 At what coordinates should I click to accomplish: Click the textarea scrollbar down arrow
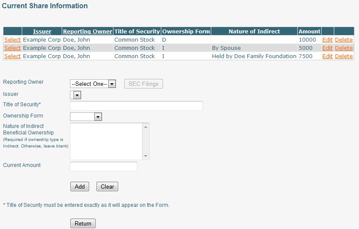tap(146, 156)
